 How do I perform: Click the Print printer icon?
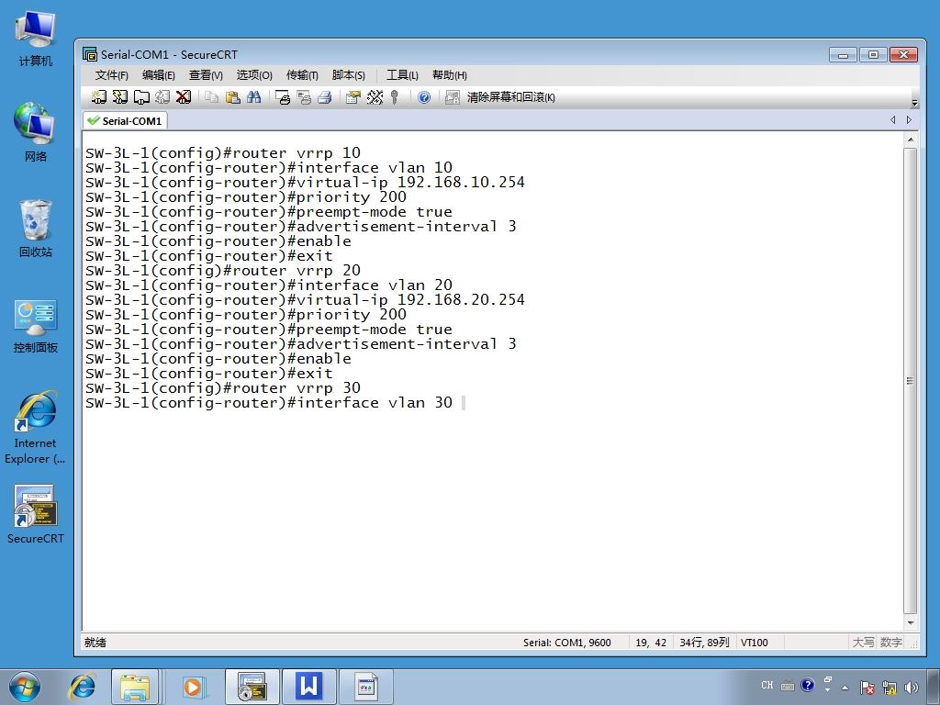click(325, 97)
